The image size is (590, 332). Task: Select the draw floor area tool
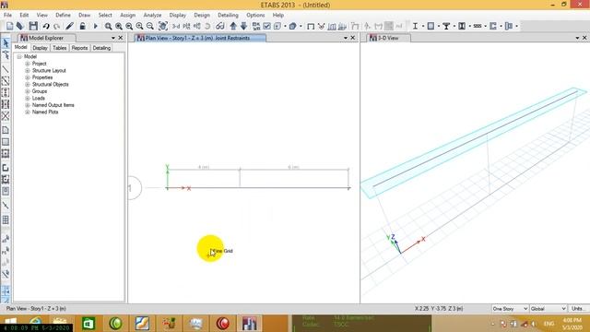6,130
